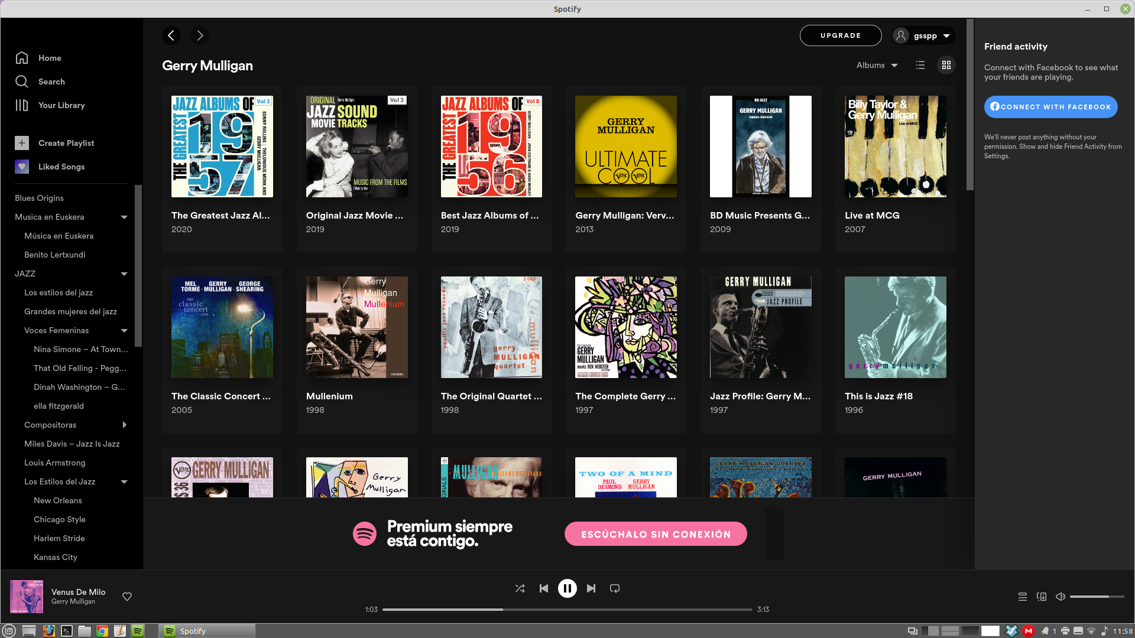Viewport: 1135px width, 638px height.
Task: Open Benito Lertxundi playlist
Action: click(x=54, y=255)
